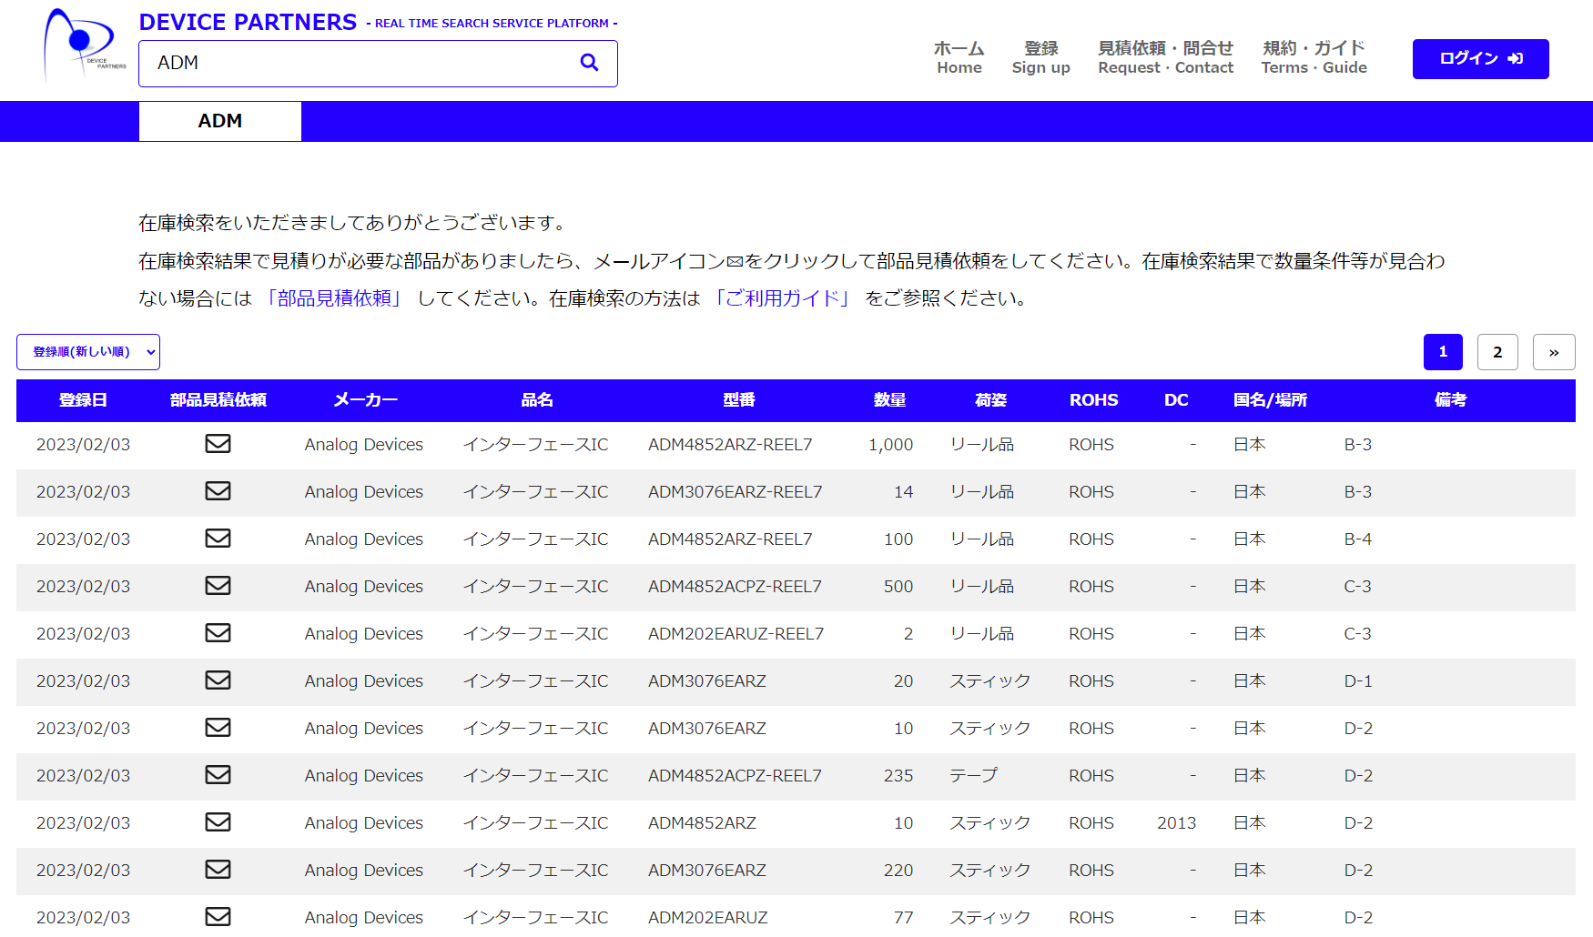The image size is (1593, 937).
Task: Click the quantity 500 cell
Action: pos(898,587)
